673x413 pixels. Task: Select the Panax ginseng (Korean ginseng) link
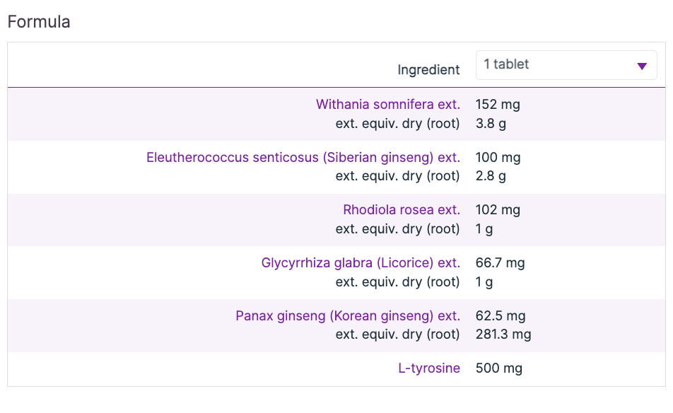pos(347,316)
